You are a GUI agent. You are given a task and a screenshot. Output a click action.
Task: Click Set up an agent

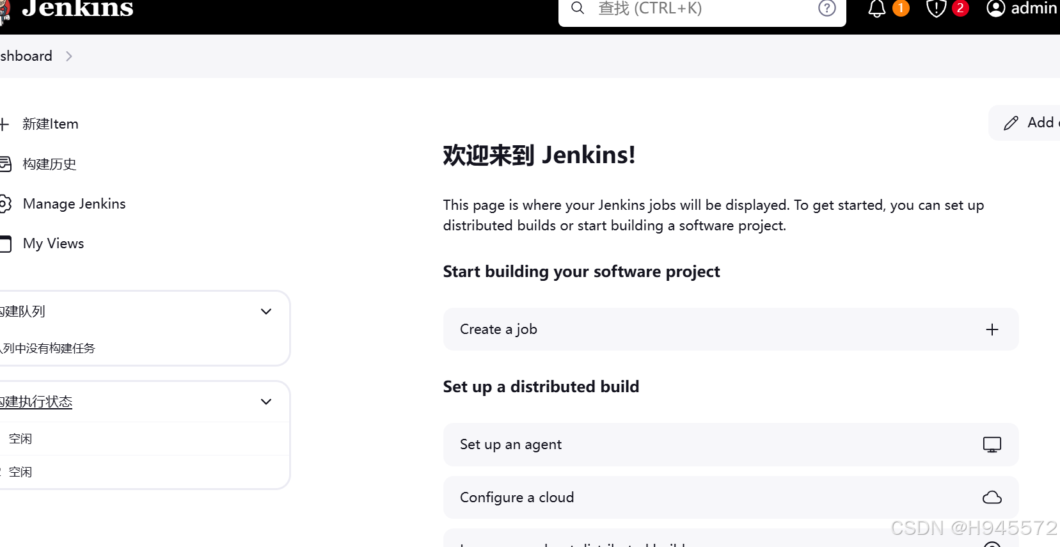coord(731,445)
